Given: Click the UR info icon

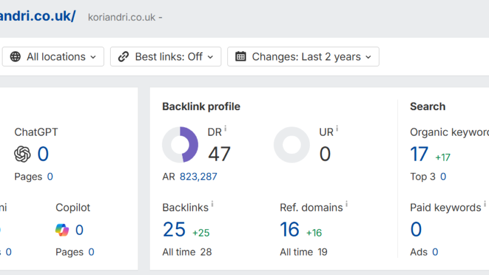Looking at the screenshot, I should point(337,129).
